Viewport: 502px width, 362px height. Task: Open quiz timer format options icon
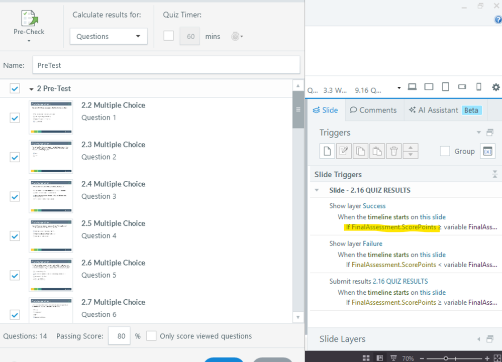pos(237,37)
